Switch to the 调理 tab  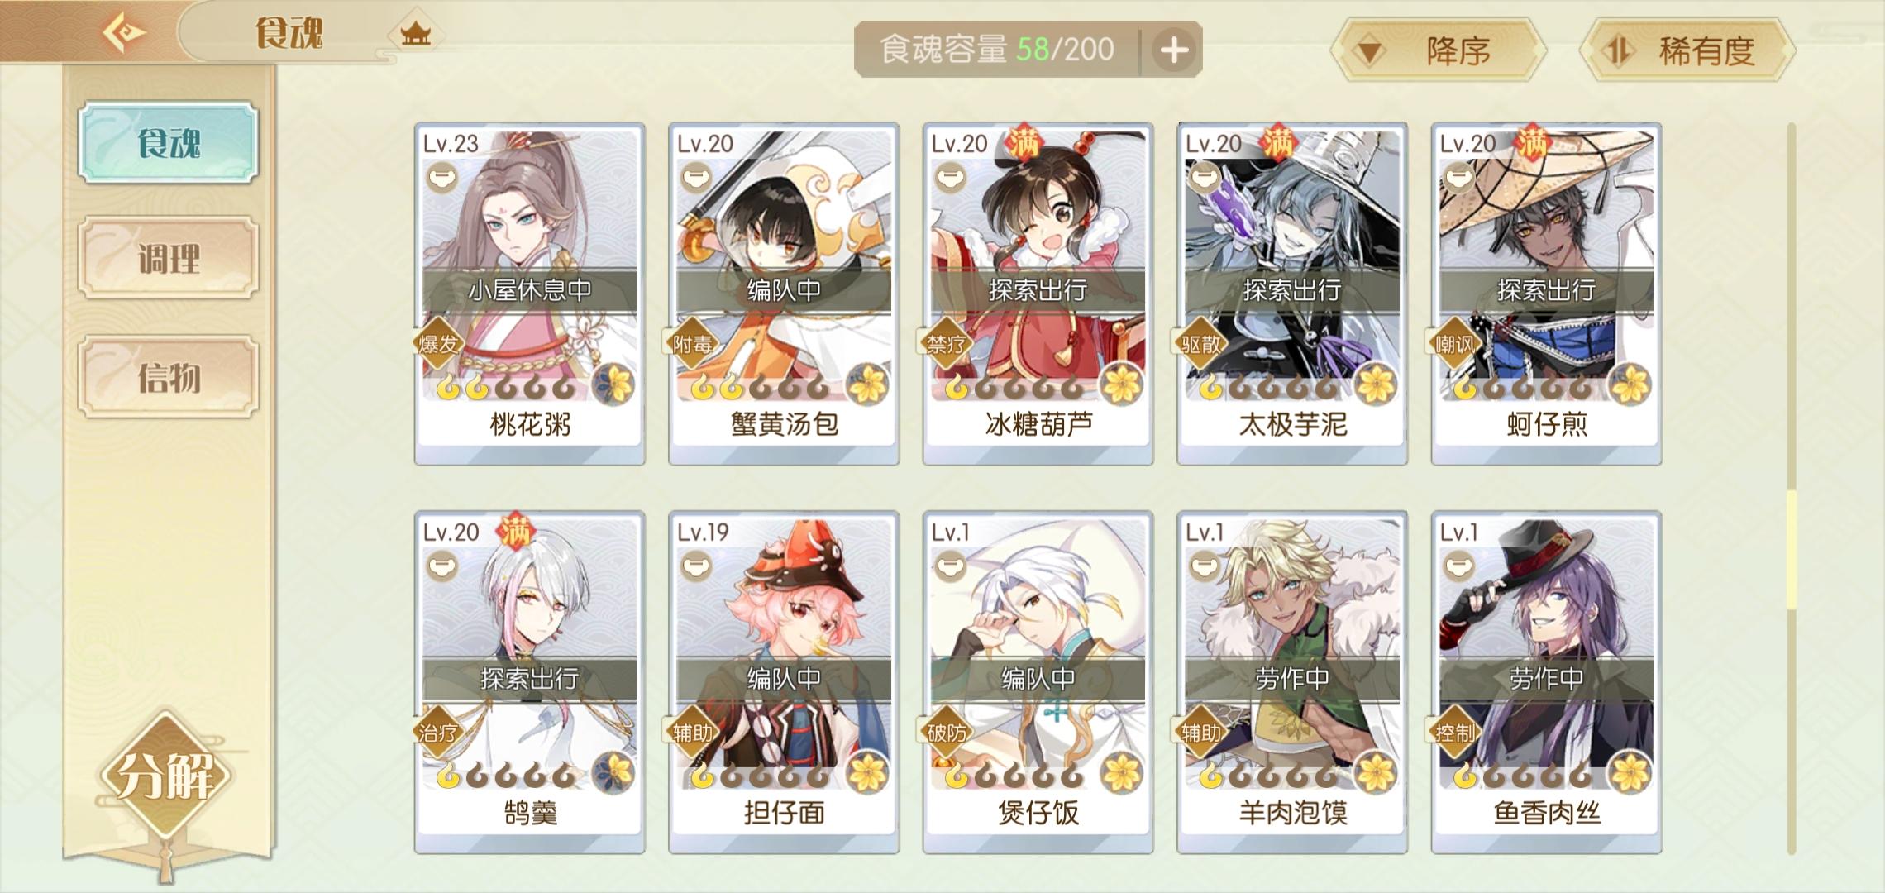click(169, 259)
